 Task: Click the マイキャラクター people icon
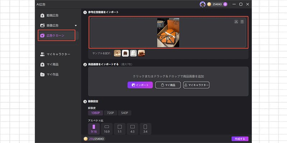42,54
